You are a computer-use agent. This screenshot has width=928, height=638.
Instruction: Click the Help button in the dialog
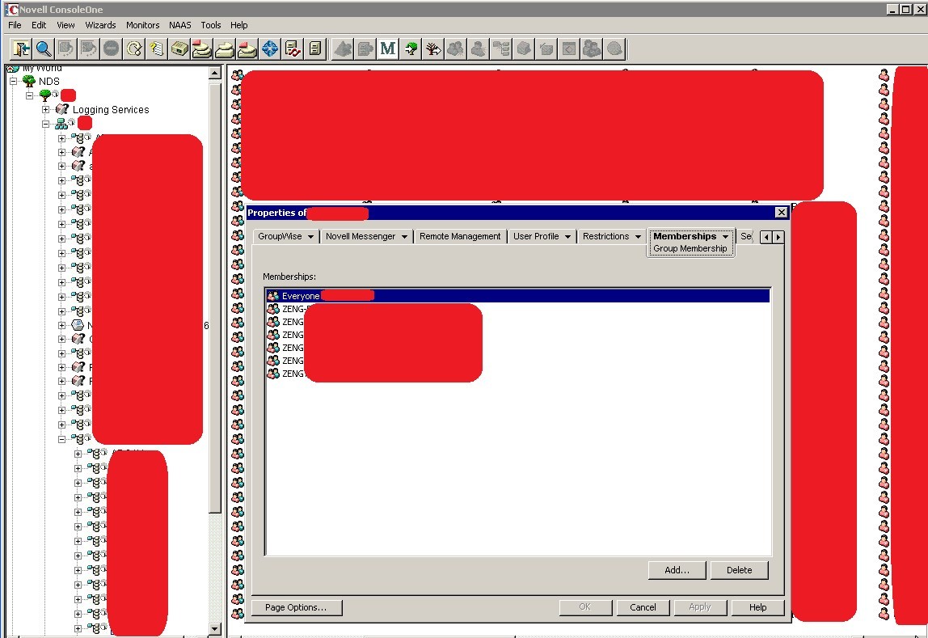[x=757, y=607]
